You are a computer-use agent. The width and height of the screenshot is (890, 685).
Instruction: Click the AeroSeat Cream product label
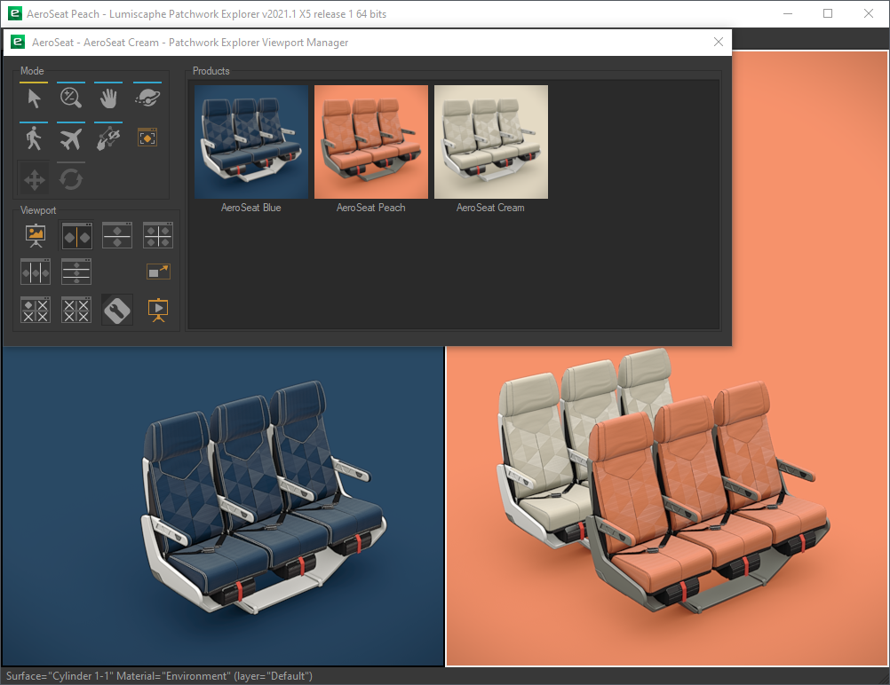coord(490,208)
